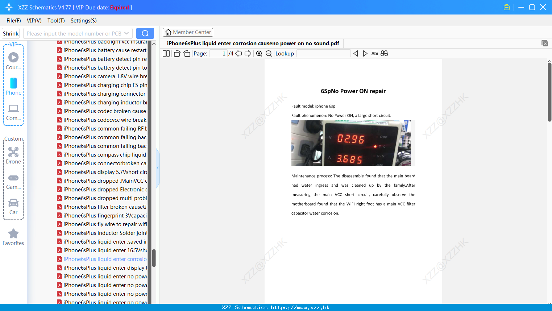552x311 pixels.
Task: Select the Computer category
Action: [x=13, y=112]
